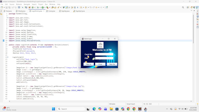The height and width of the screenshot is (112, 199).
Task: Toggle Skip All Breakpoints
Action: coord(23,8)
